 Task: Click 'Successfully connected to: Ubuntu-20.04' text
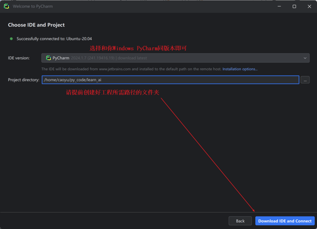54,39
